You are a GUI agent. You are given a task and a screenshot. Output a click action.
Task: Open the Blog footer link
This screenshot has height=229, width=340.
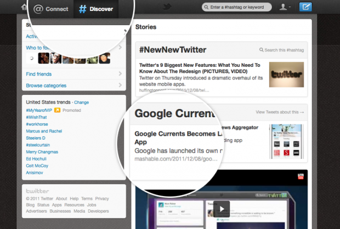tap(30, 205)
